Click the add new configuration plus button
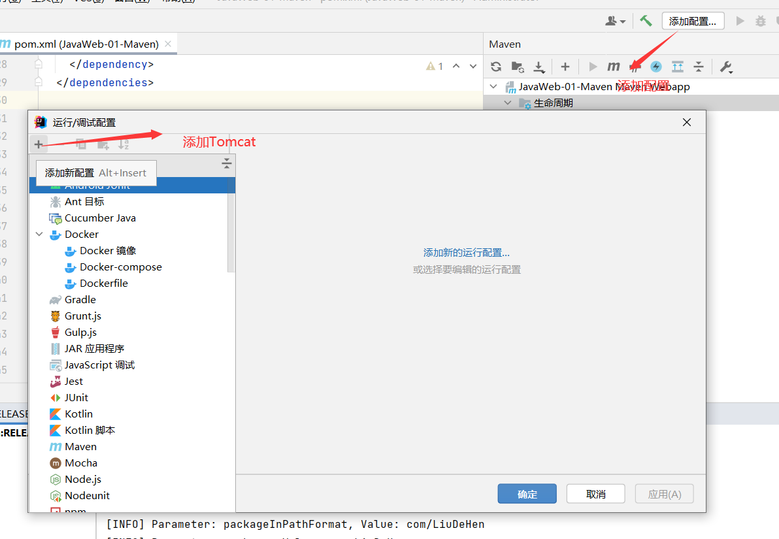The width and height of the screenshot is (779, 539). point(39,144)
